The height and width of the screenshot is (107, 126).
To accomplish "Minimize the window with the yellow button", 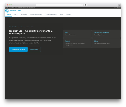I will pos(9,5).
